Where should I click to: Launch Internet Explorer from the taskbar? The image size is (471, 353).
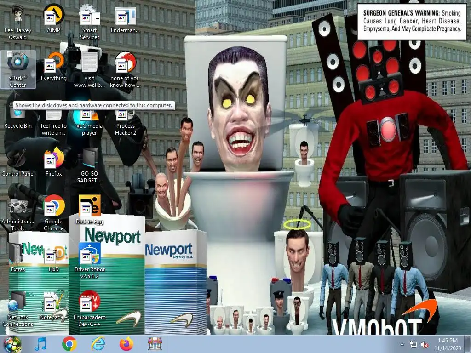98,344
